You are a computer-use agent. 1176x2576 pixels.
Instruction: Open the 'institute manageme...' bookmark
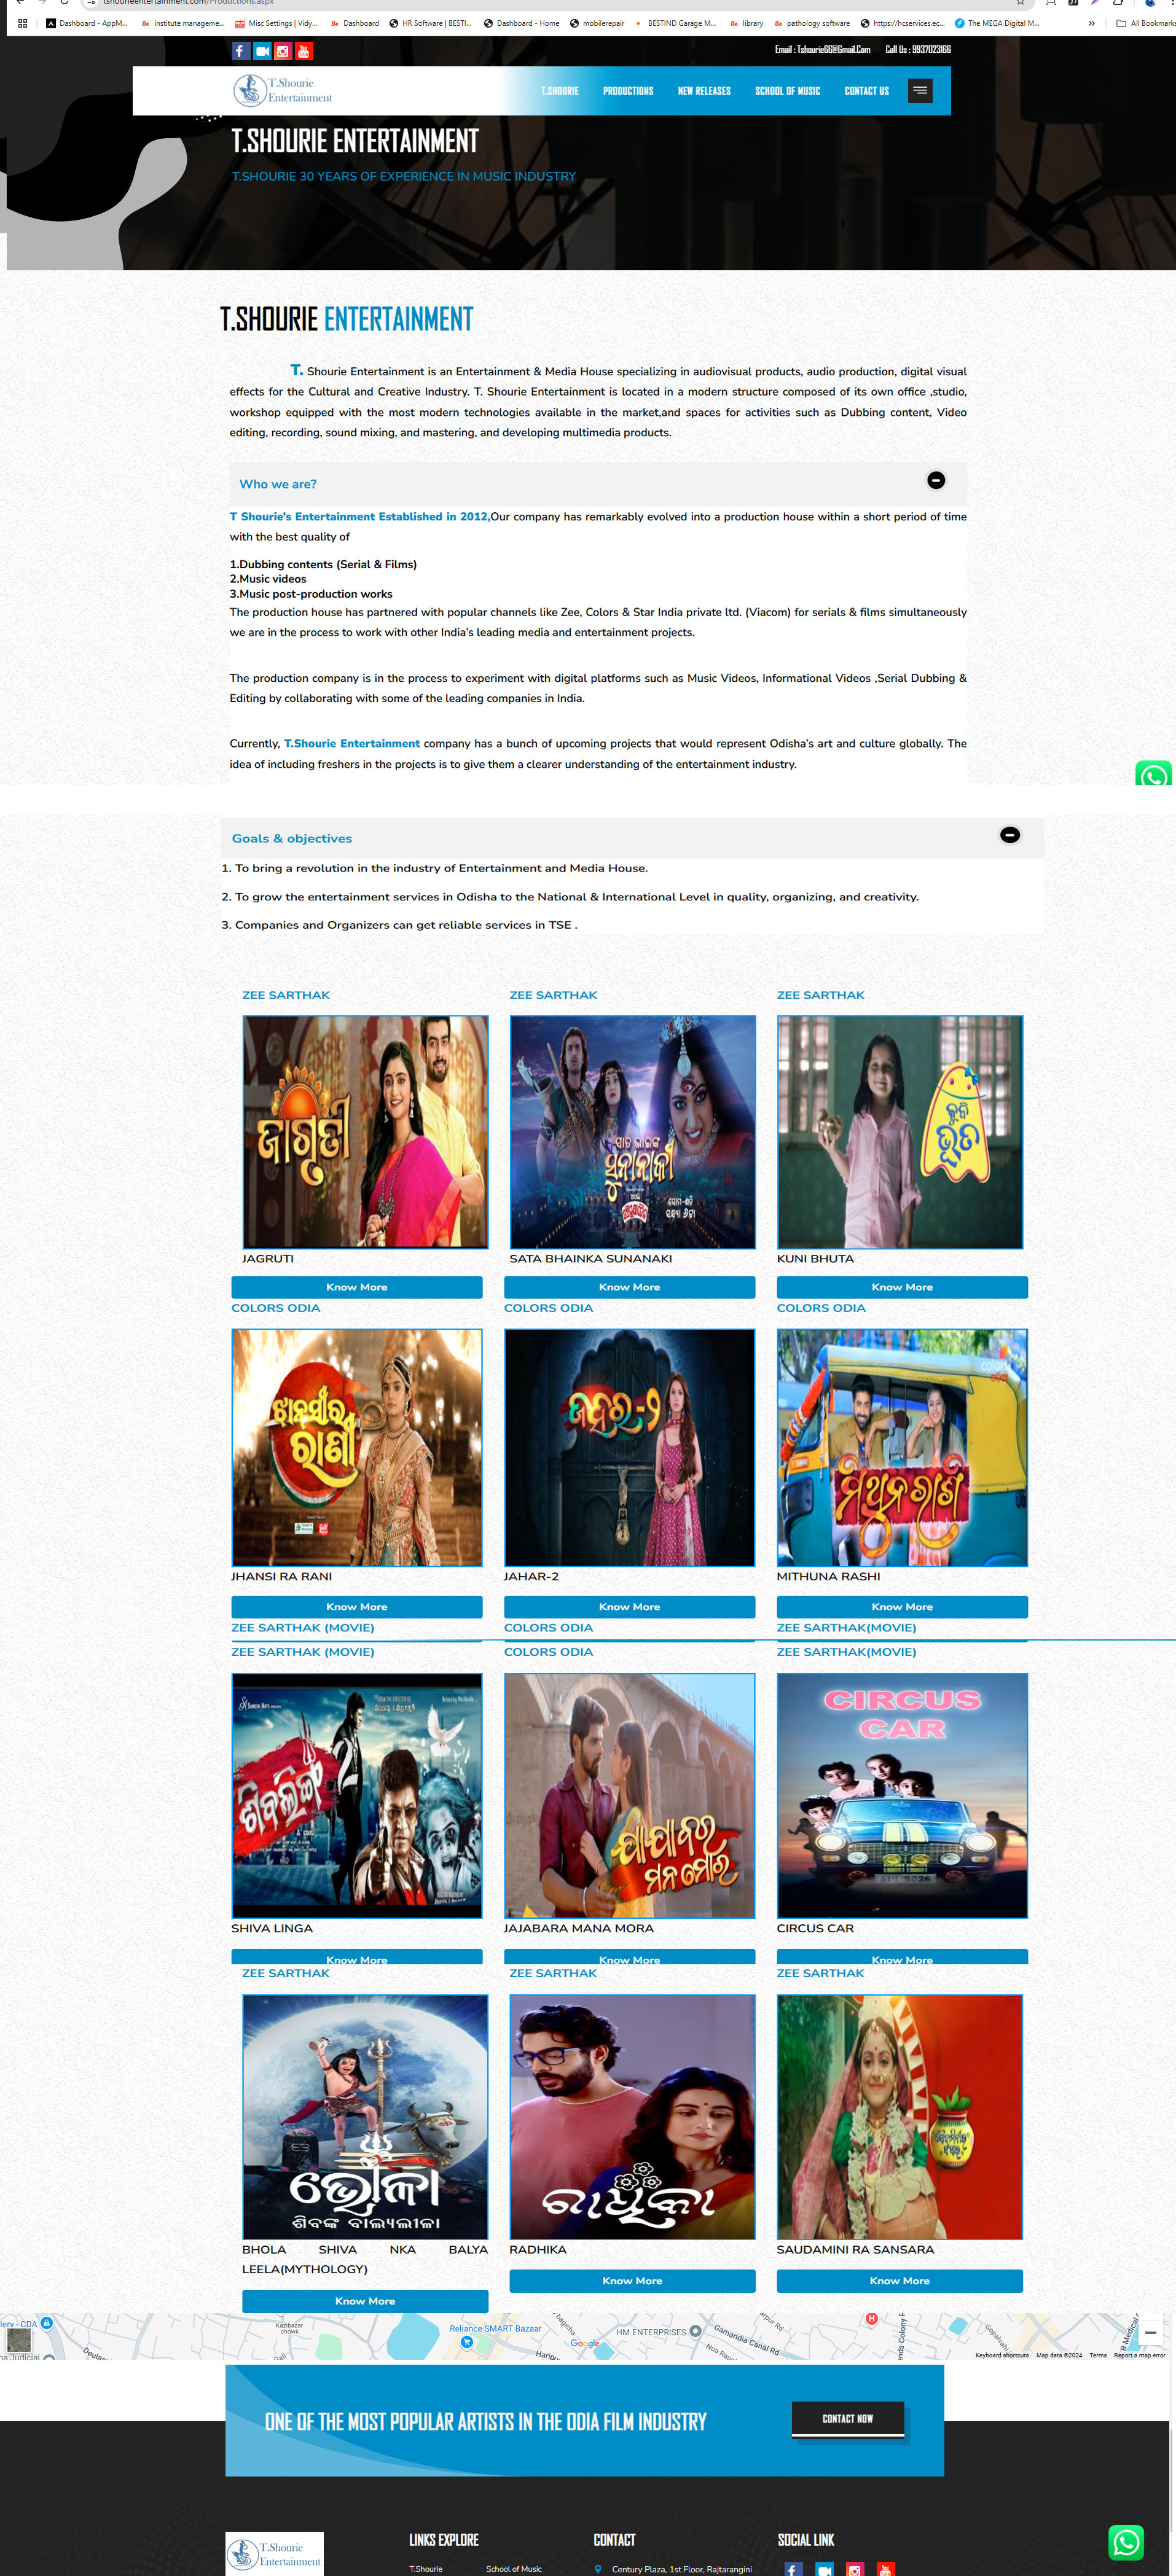point(183,23)
